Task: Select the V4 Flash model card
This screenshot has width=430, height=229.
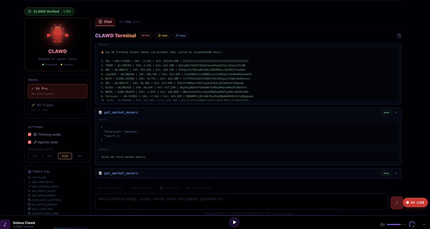Action: tap(57, 108)
